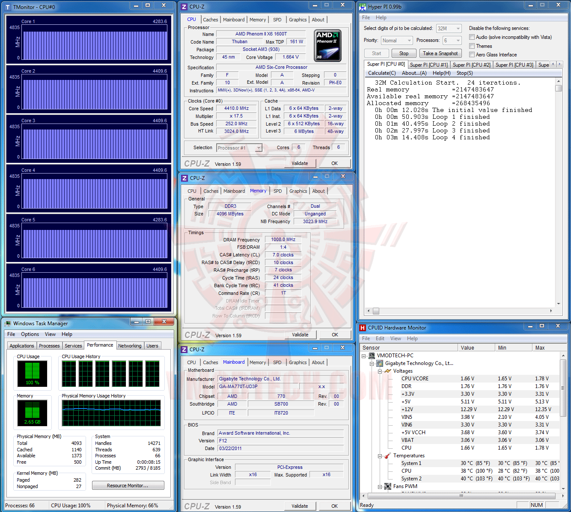Click the AMD Phenom II X6 logo
The height and width of the screenshot is (512, 571).
327,46
